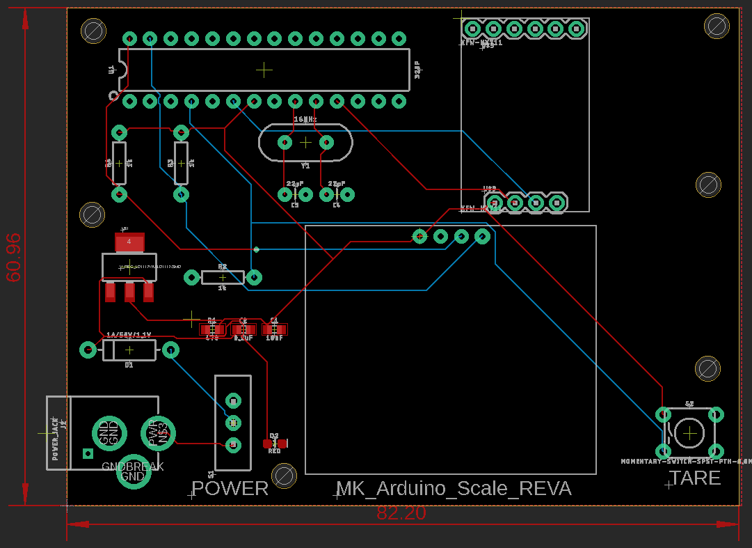The height and width of the screenshot is (548, 752).
Task: Click the top-left mounting hole
Action: 93,30
